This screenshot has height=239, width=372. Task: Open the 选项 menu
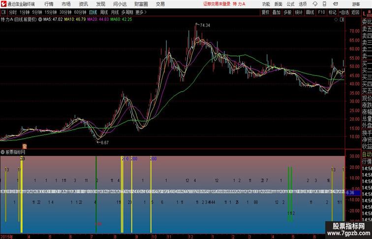tap(303, 4)
